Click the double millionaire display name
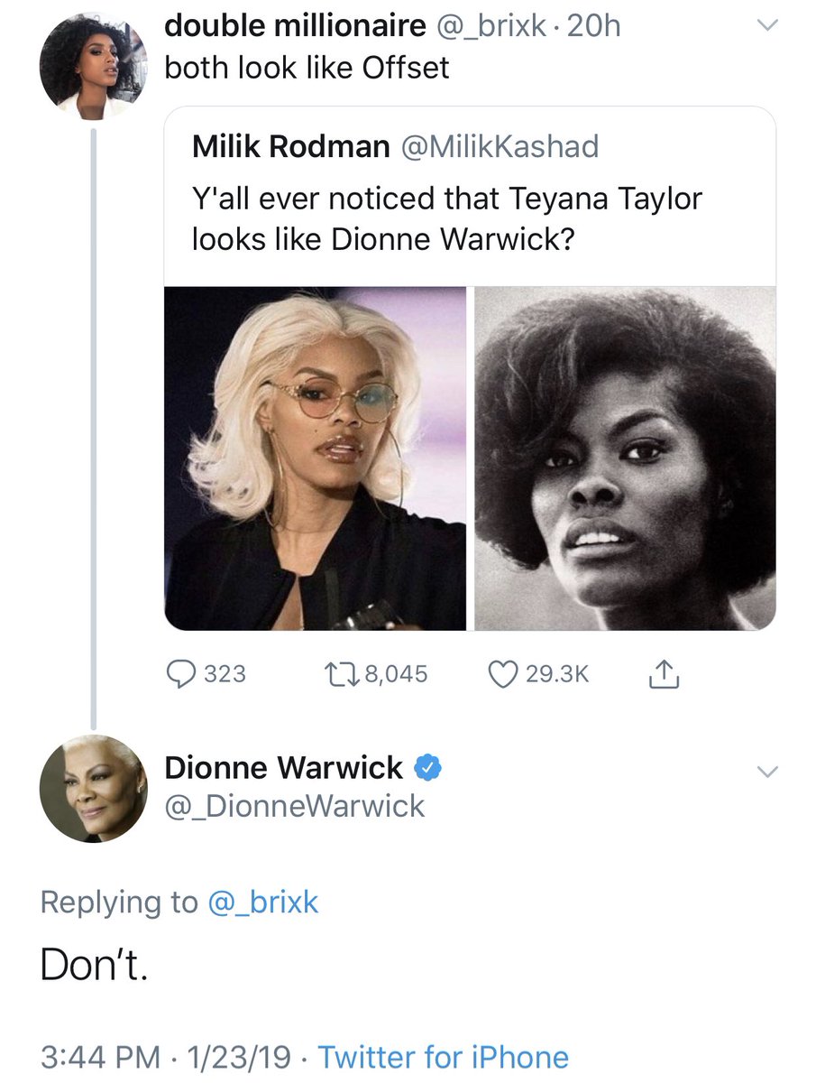This screenshot has width=816, height=1083. pos(294,26)
